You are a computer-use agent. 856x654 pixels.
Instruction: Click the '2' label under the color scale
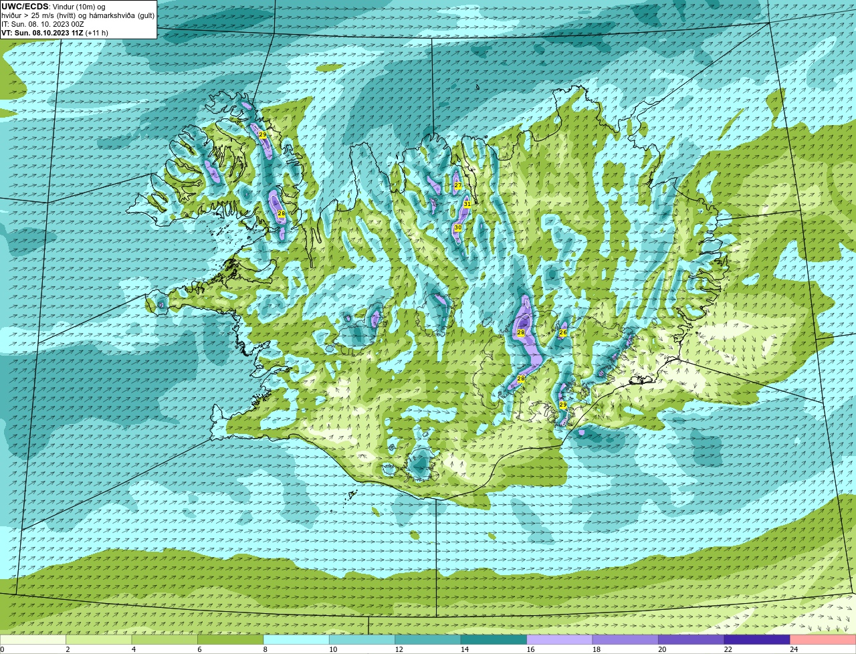68,649
